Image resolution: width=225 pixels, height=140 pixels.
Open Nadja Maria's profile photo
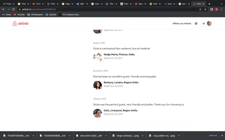97,57
